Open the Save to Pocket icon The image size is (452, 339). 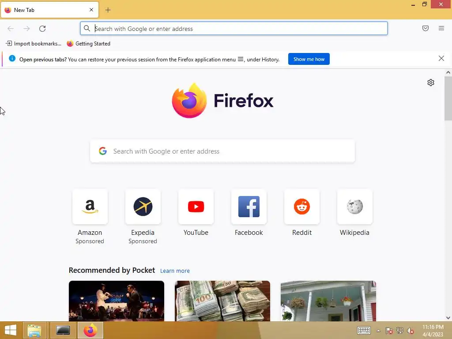click(426, 28)
